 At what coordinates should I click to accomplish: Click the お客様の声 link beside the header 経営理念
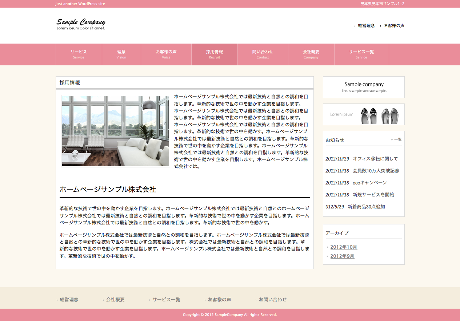[394, 26]
